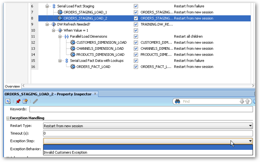Click the DW Refresh Needed? case icon
The height and width of the screenshot is (162, 260).
54,24
